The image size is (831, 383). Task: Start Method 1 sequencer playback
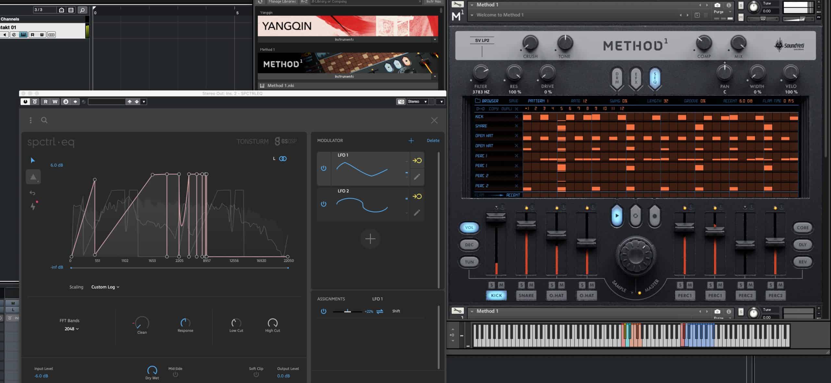tap(617, 216)
